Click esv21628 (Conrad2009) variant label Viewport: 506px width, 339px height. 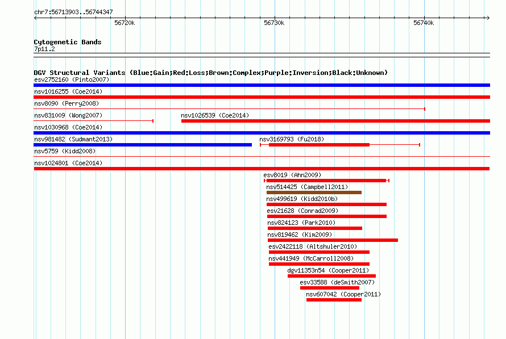pyautogui.click(x=302, y=211)
